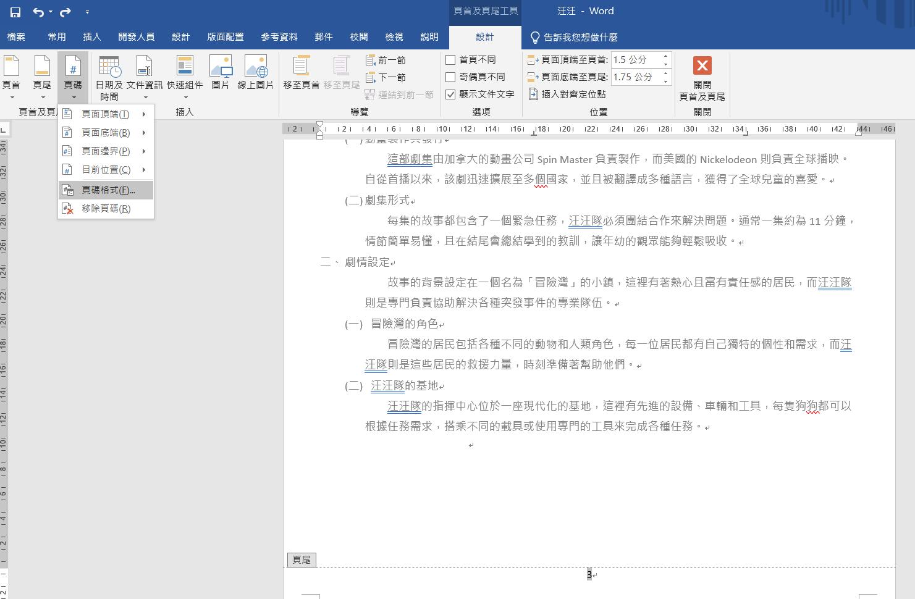Uncheck 顯示文件文字 checkbox

click(450, 94)
